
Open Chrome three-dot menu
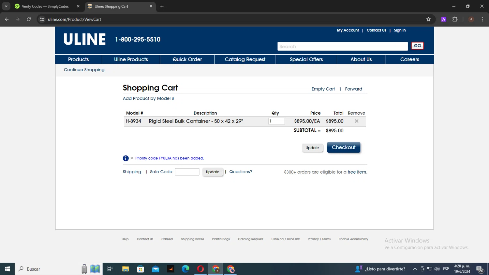[x=482, y=19]
